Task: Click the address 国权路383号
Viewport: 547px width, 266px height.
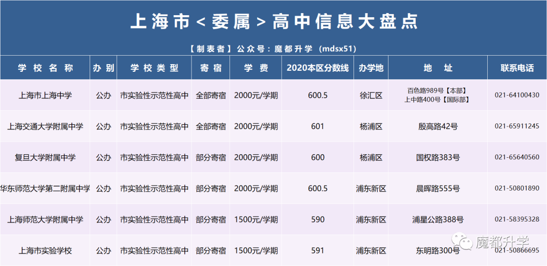Action: [438, 157]
